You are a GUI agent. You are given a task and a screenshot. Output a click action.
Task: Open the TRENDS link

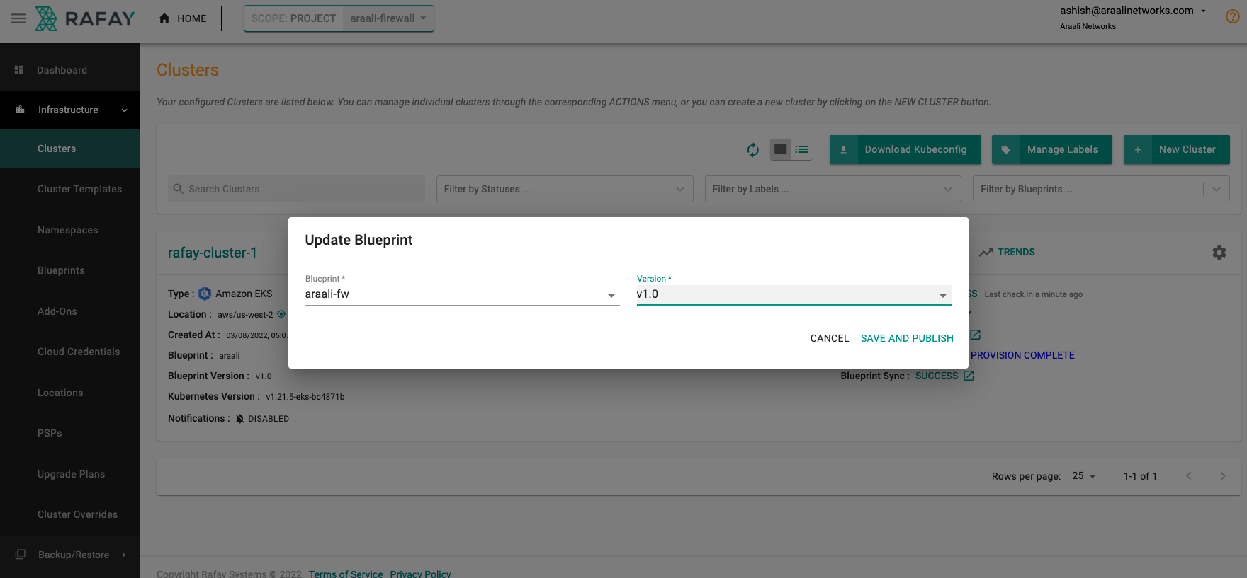1016,253
